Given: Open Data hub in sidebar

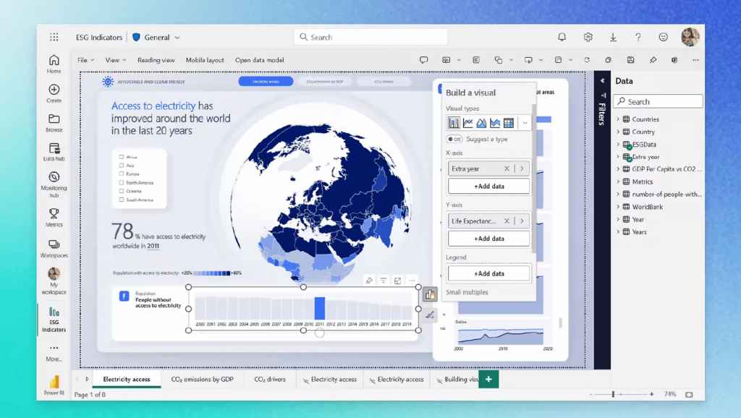Looking at the screenshot, I should [x=54, y=152].
